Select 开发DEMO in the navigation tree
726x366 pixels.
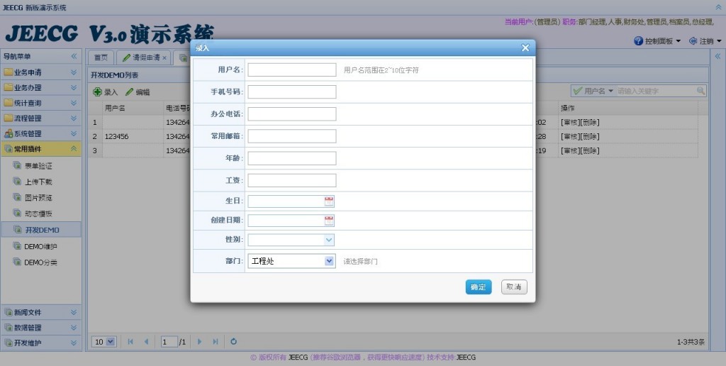42,230
